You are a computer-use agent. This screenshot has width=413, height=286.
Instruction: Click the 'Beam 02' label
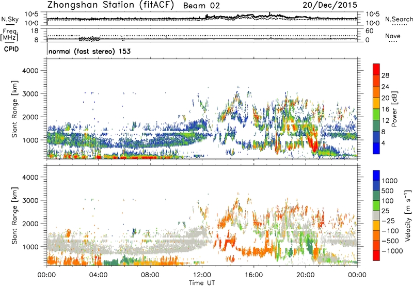201,6
